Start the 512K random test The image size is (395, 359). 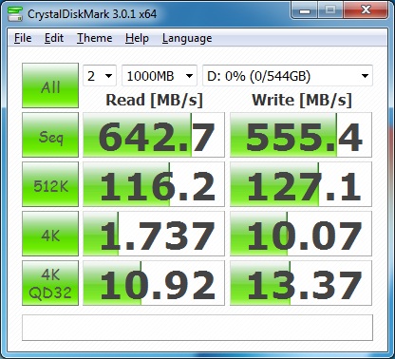[x=50, y=184]
